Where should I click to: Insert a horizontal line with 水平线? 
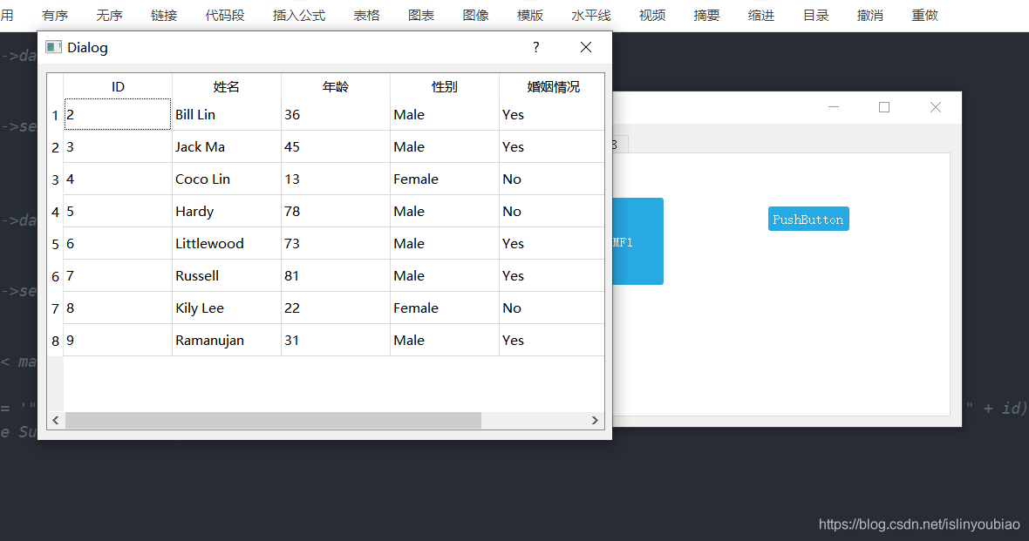pos(591,15)
